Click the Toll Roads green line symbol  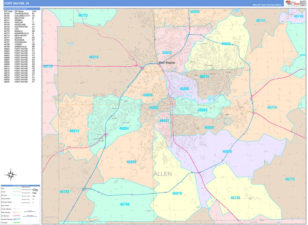pyautogui.click(x=16, y=222)
